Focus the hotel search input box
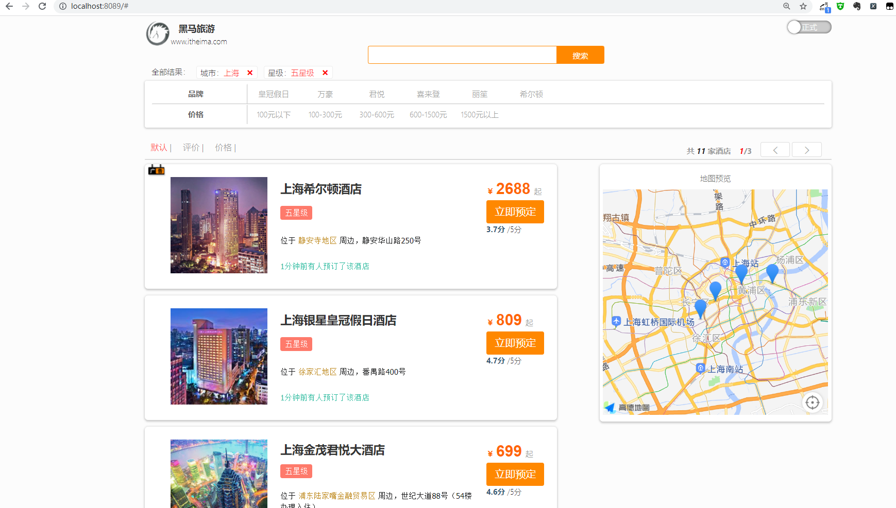896x508 pixels. [462, 55]
